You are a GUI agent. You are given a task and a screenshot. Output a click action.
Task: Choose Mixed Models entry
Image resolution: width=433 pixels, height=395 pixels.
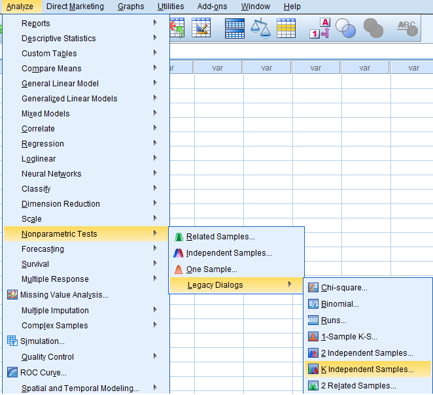click(86, 113)
